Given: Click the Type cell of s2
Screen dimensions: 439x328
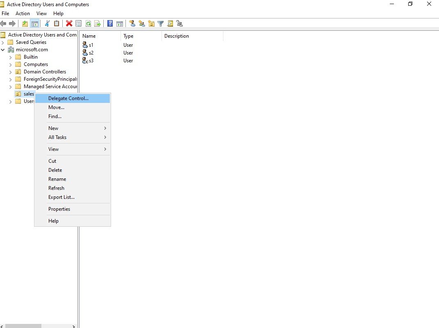Looking at the screenshot, I should click(x=128, y=52).
